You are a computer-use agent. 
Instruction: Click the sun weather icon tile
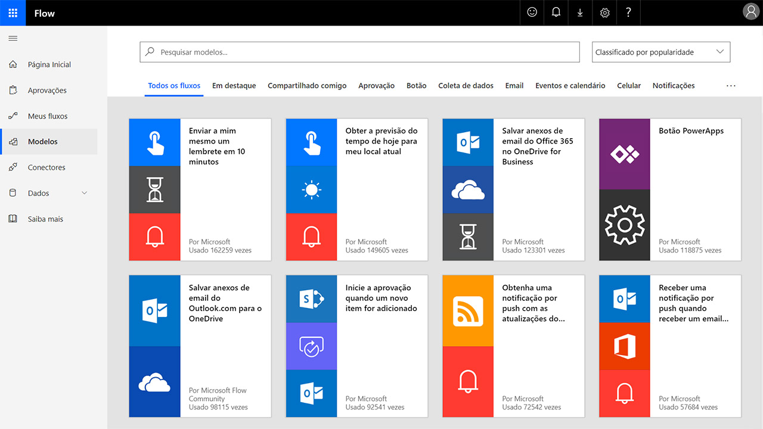tap(311, 190)
